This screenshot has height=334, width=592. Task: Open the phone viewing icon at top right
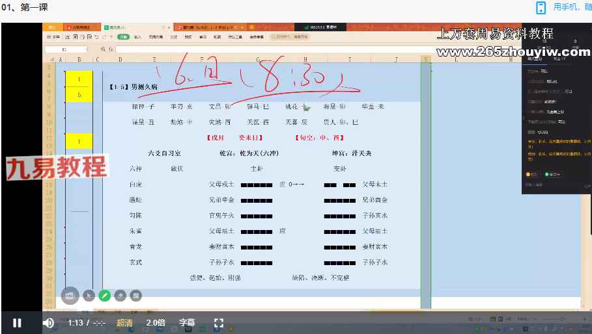coord(541,8)
